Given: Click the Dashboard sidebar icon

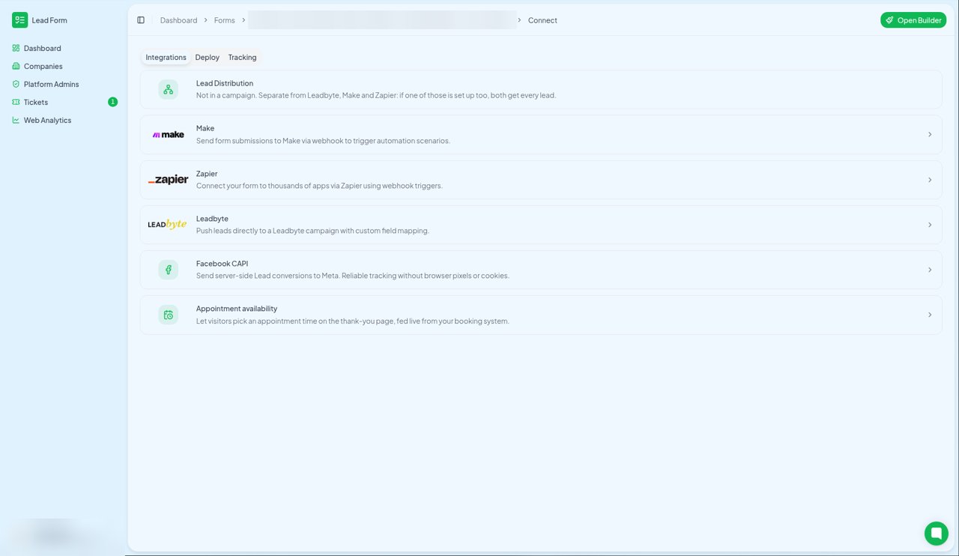Looking at the screenshot, I should click(x=16, y=48).
